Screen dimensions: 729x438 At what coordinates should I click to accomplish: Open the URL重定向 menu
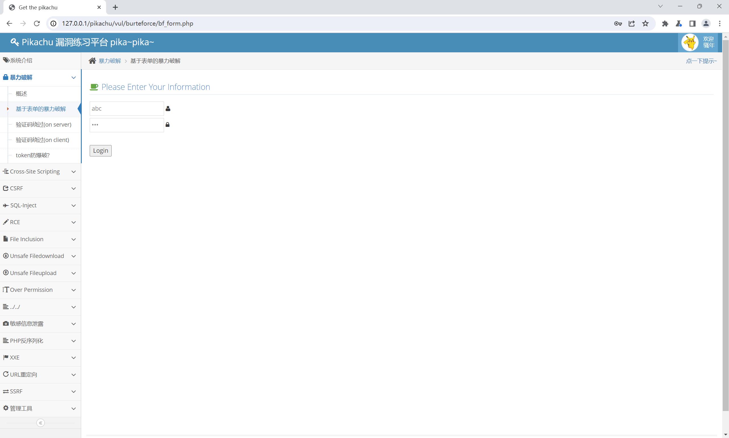click(40, 375)
